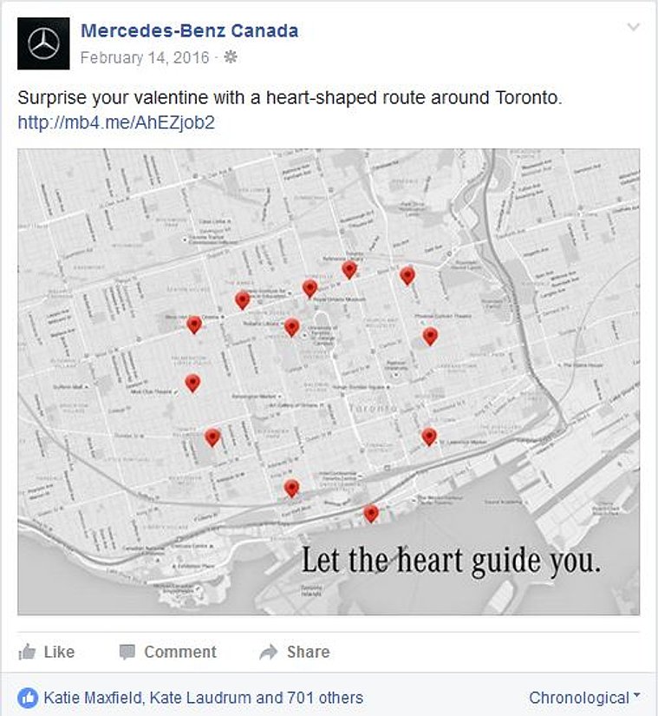The image size is (658, 716).
Task: Click the red pin on the waterfront
Action: click(371, 513)
